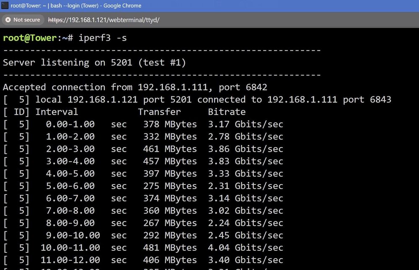Click the 3.00-4.00 interval entry
The image size is (419, 270).
(70, 161)
